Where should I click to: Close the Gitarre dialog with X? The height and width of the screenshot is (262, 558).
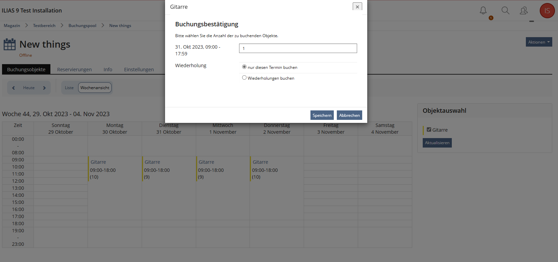point(357,7)
